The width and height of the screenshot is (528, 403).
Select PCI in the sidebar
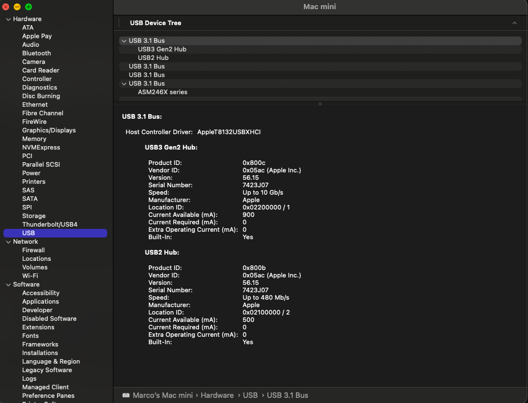tap(27, 156)
